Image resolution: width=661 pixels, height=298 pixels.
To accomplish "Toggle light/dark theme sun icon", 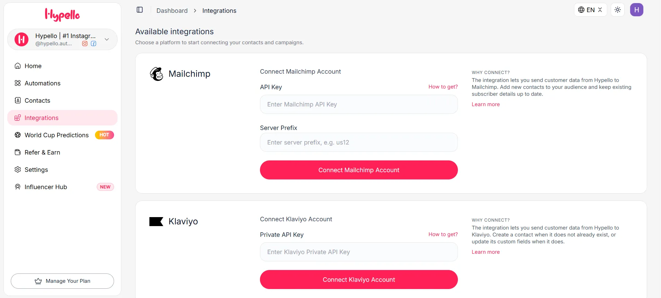I will coord(618,10).
